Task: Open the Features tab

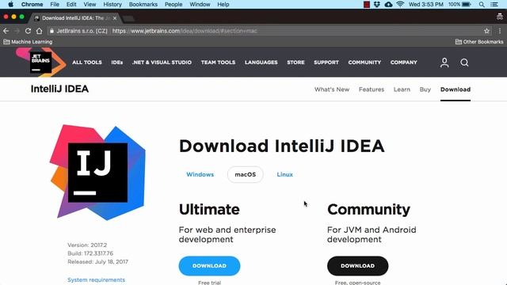Action: click(372, 89)
